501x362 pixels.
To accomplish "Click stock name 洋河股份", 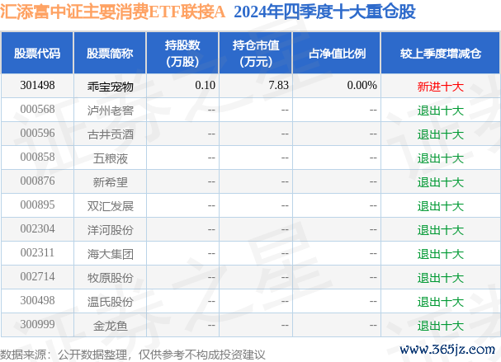I will (x=111, y=230).
